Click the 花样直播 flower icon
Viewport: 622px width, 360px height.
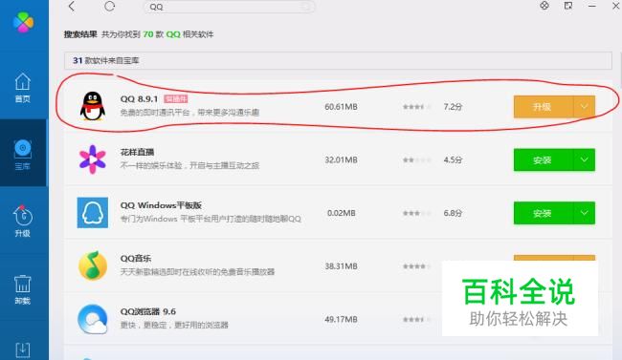click(x=93, y=159)
